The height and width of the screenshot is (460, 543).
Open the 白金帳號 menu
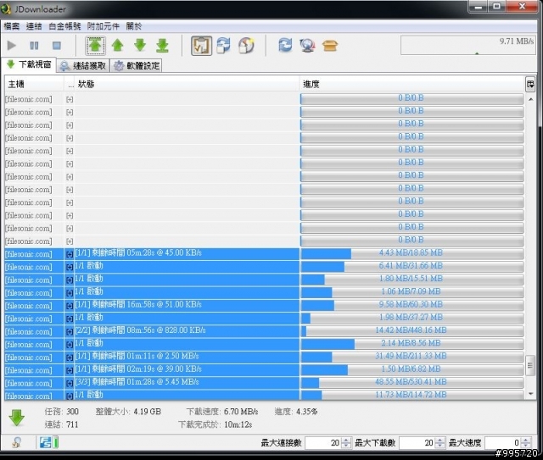[64, 26]
